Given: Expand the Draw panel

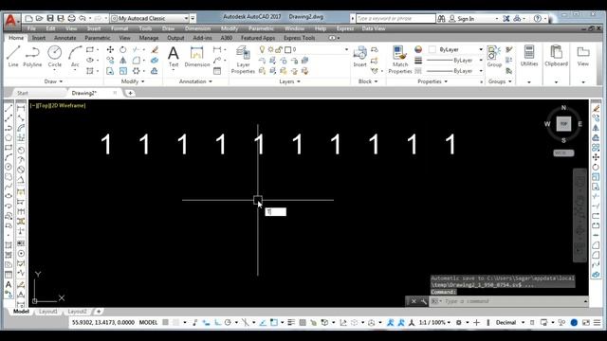Looking at the screenshot, I should [53, 81].
